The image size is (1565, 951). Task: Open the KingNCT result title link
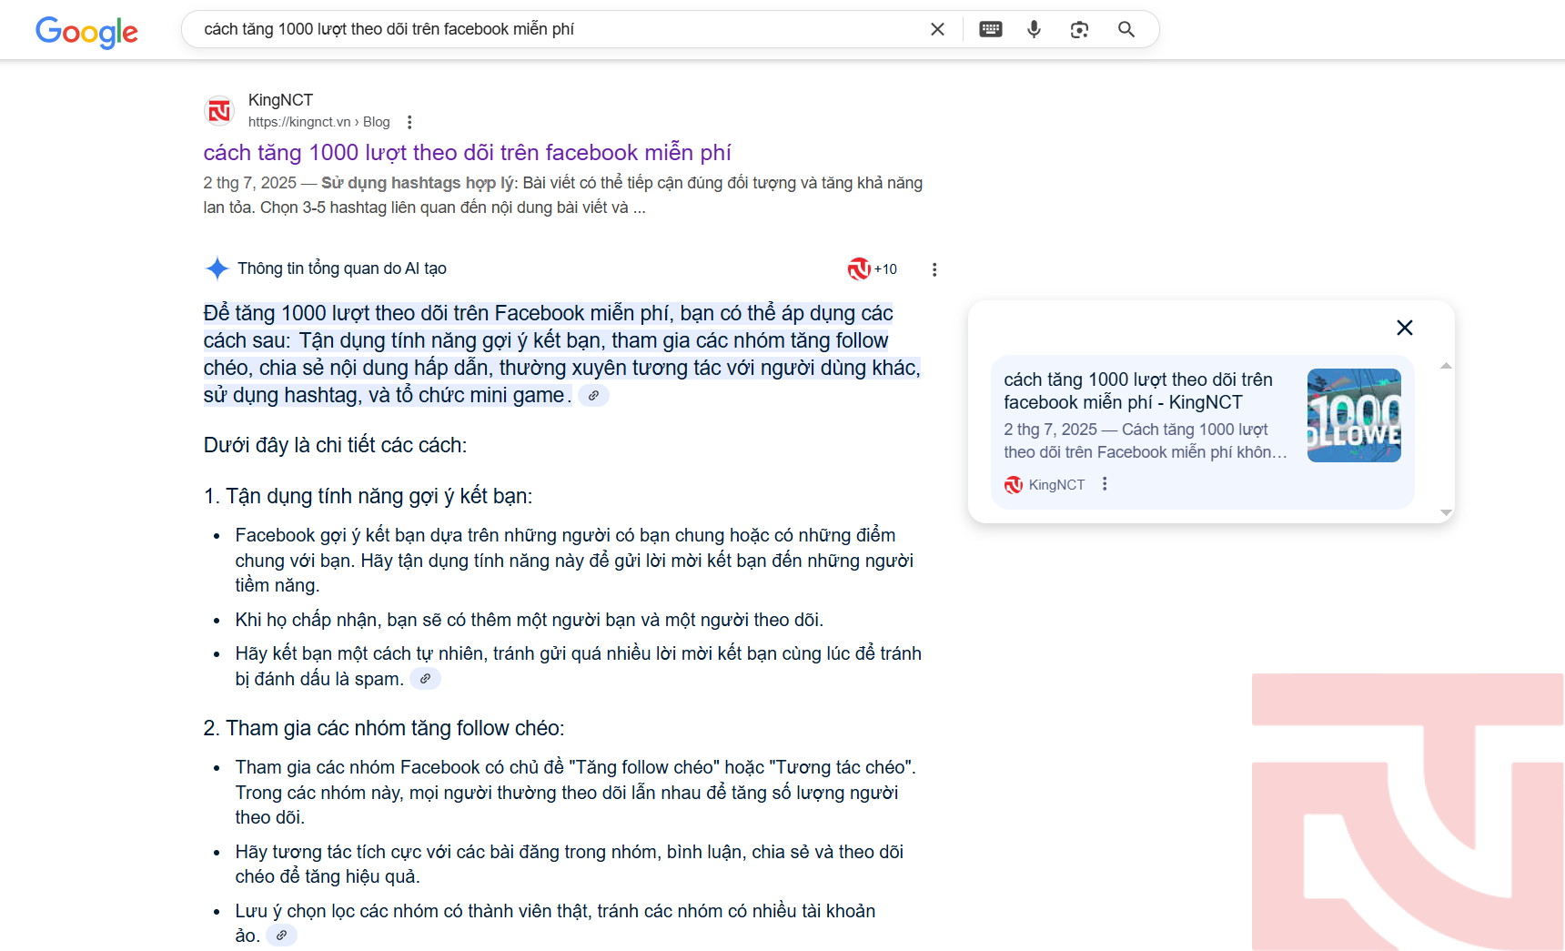[x=467, y=152]
